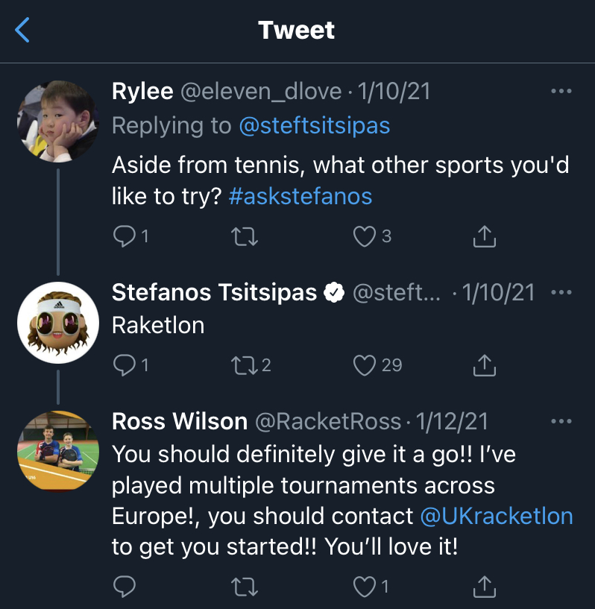Open more options on Rylee's tweet
This screenshot has height=609, width=595.
coord(560,92)
